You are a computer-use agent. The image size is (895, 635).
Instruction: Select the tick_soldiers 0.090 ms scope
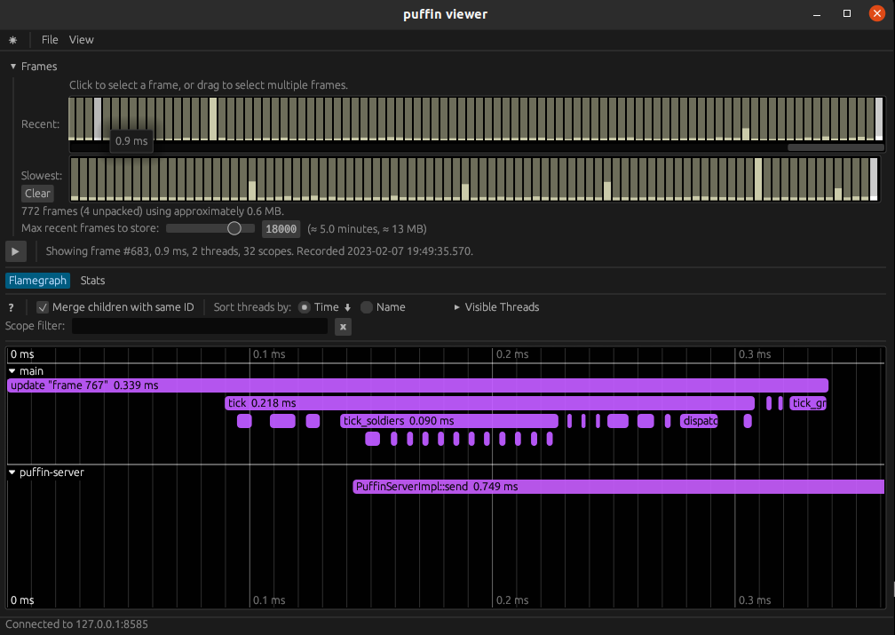pos(449,421)
